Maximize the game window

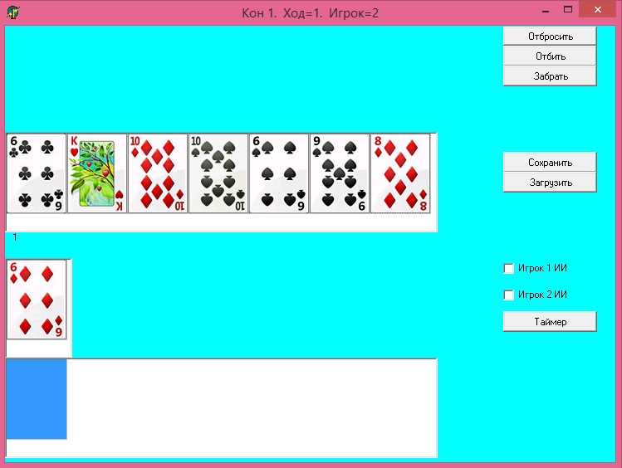tap(568, 9)
